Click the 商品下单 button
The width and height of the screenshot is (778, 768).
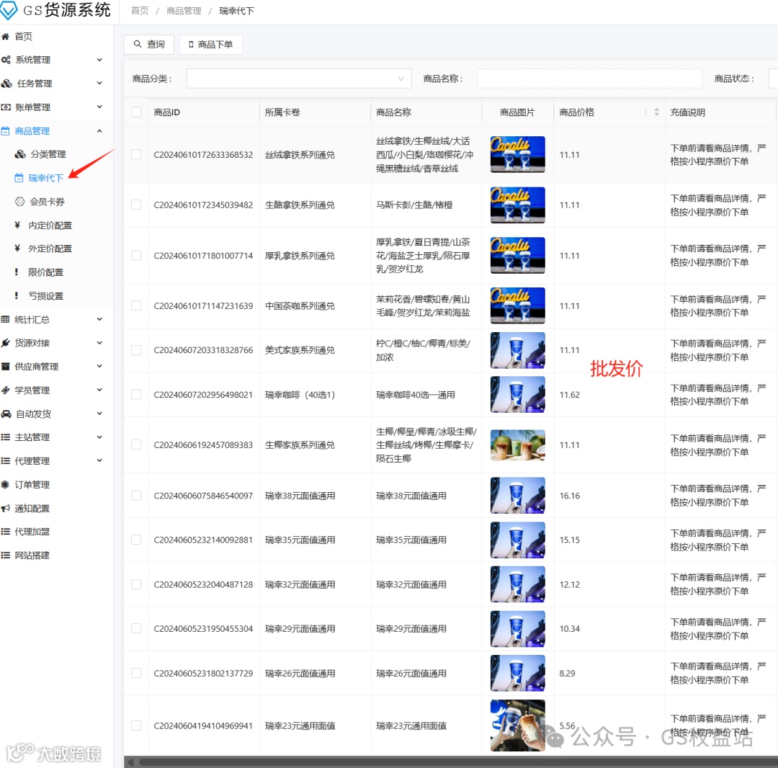click(x=211, y=44)
